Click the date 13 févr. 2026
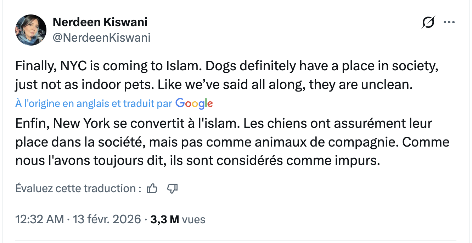 coord(107,219)
